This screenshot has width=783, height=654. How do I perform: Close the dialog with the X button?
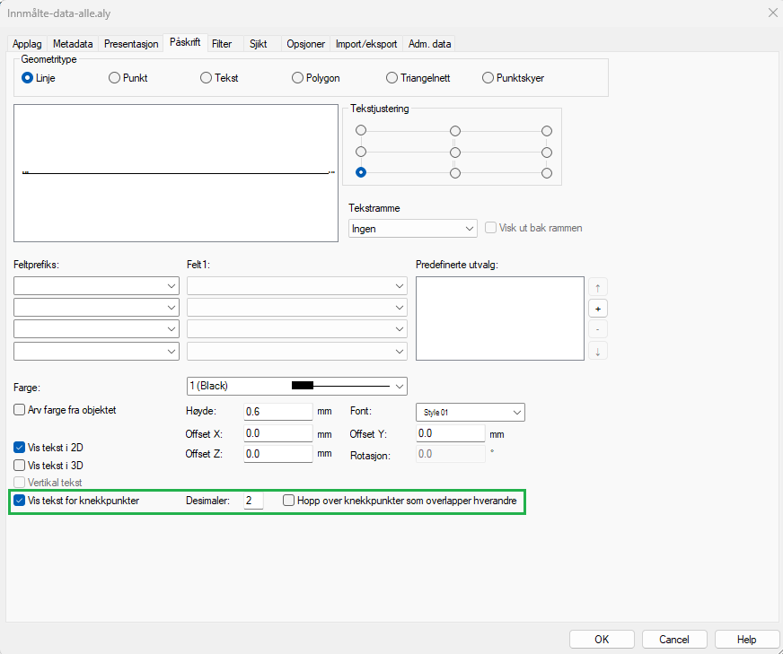pyautogui.click(x=772, y=13)
